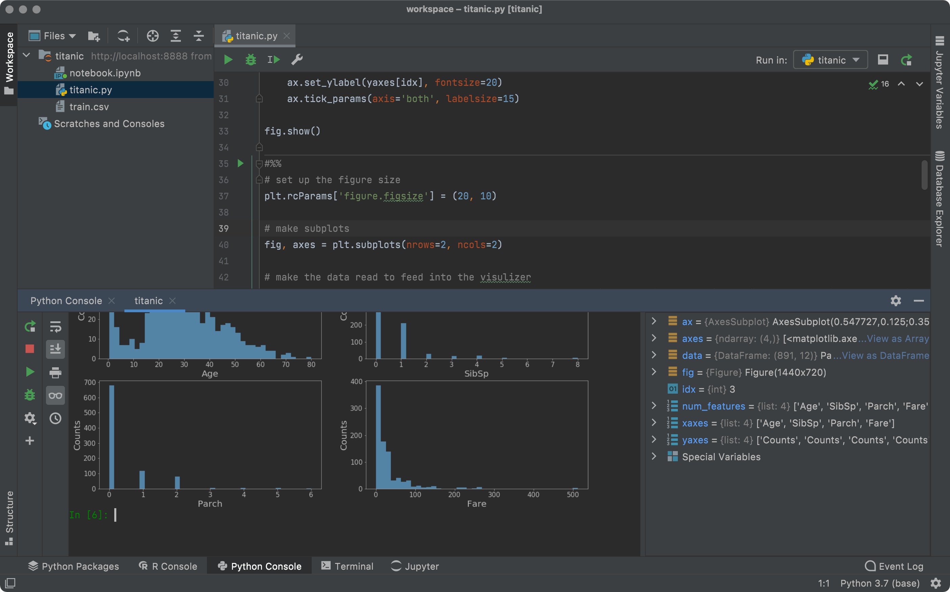Open the Run in titanic kernel dropdown

(x=830, y=59)
